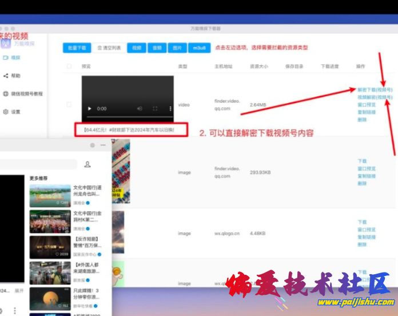Click the 清空列表 button

tap(109, 48)
